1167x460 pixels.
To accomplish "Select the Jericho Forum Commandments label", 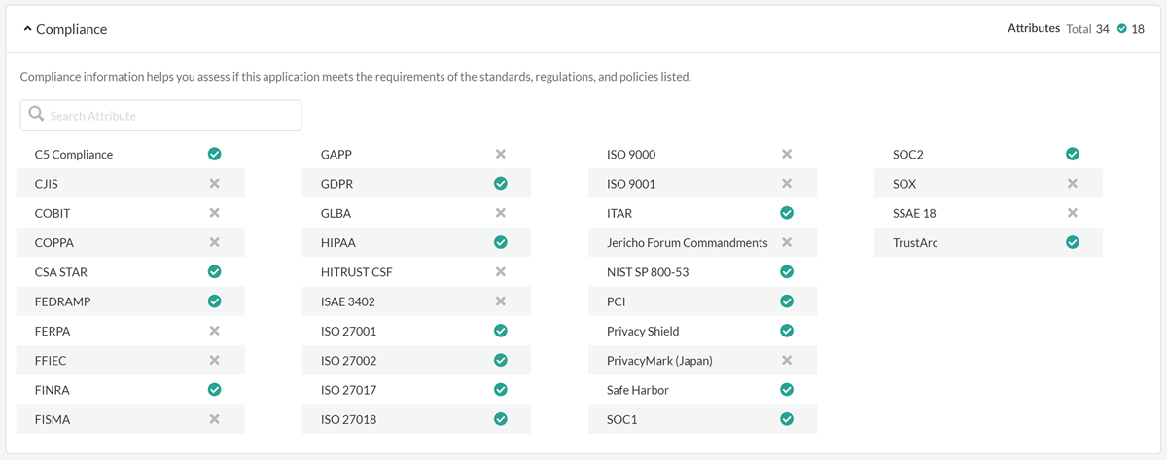I will coord(687,242).
